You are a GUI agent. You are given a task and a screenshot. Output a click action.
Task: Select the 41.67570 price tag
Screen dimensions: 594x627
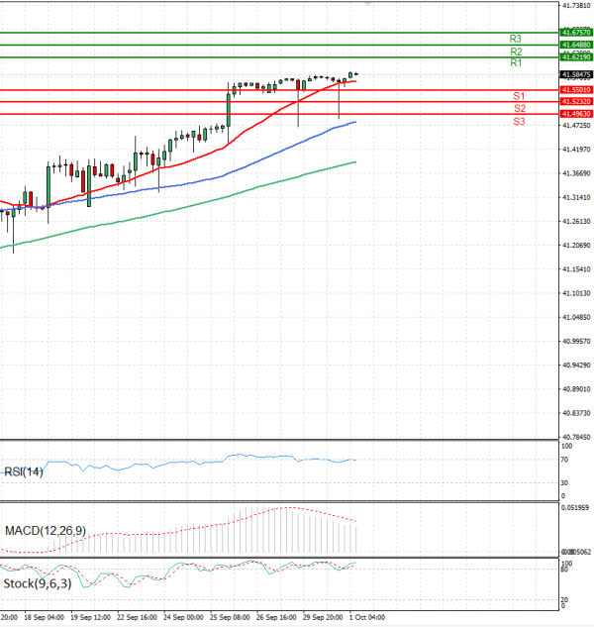(576, 33)
